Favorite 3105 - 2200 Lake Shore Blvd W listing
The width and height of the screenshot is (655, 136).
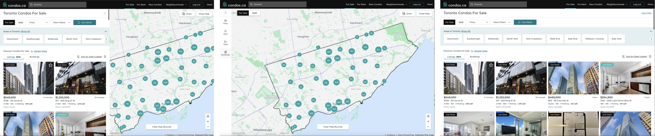pyautogui.click(x=648, y=65)
